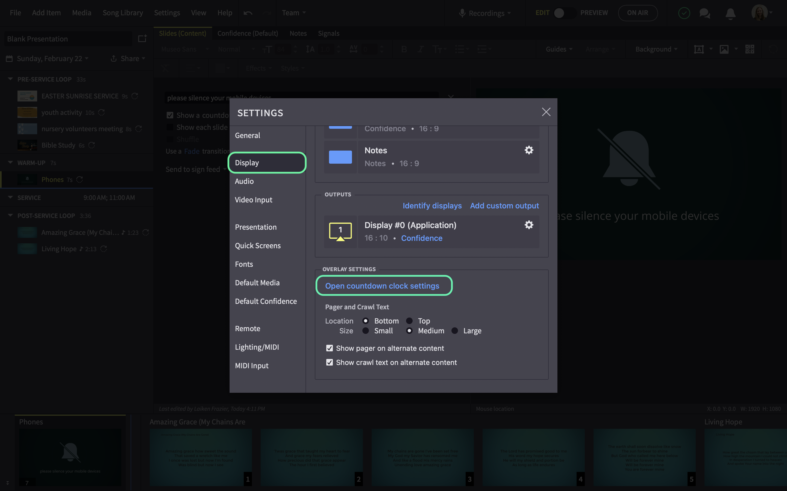This screenshot has height=491, width=787.
Task: Click the Blank Presentation title field
Action: (68, 39)
